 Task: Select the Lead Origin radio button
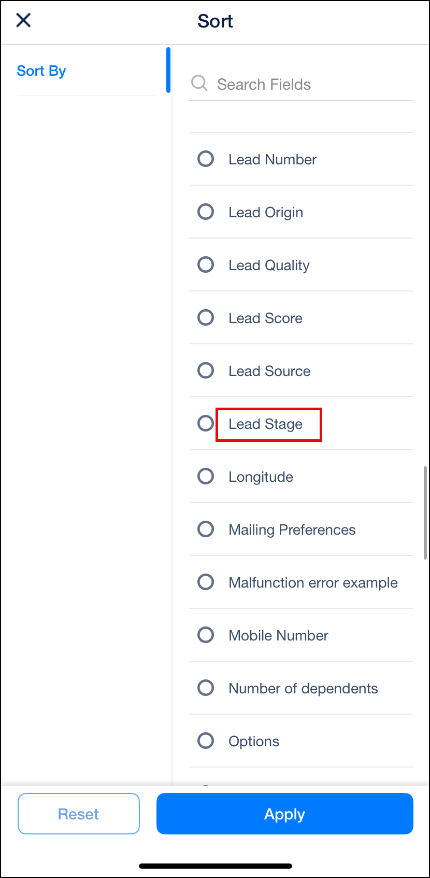click(206, 212)
